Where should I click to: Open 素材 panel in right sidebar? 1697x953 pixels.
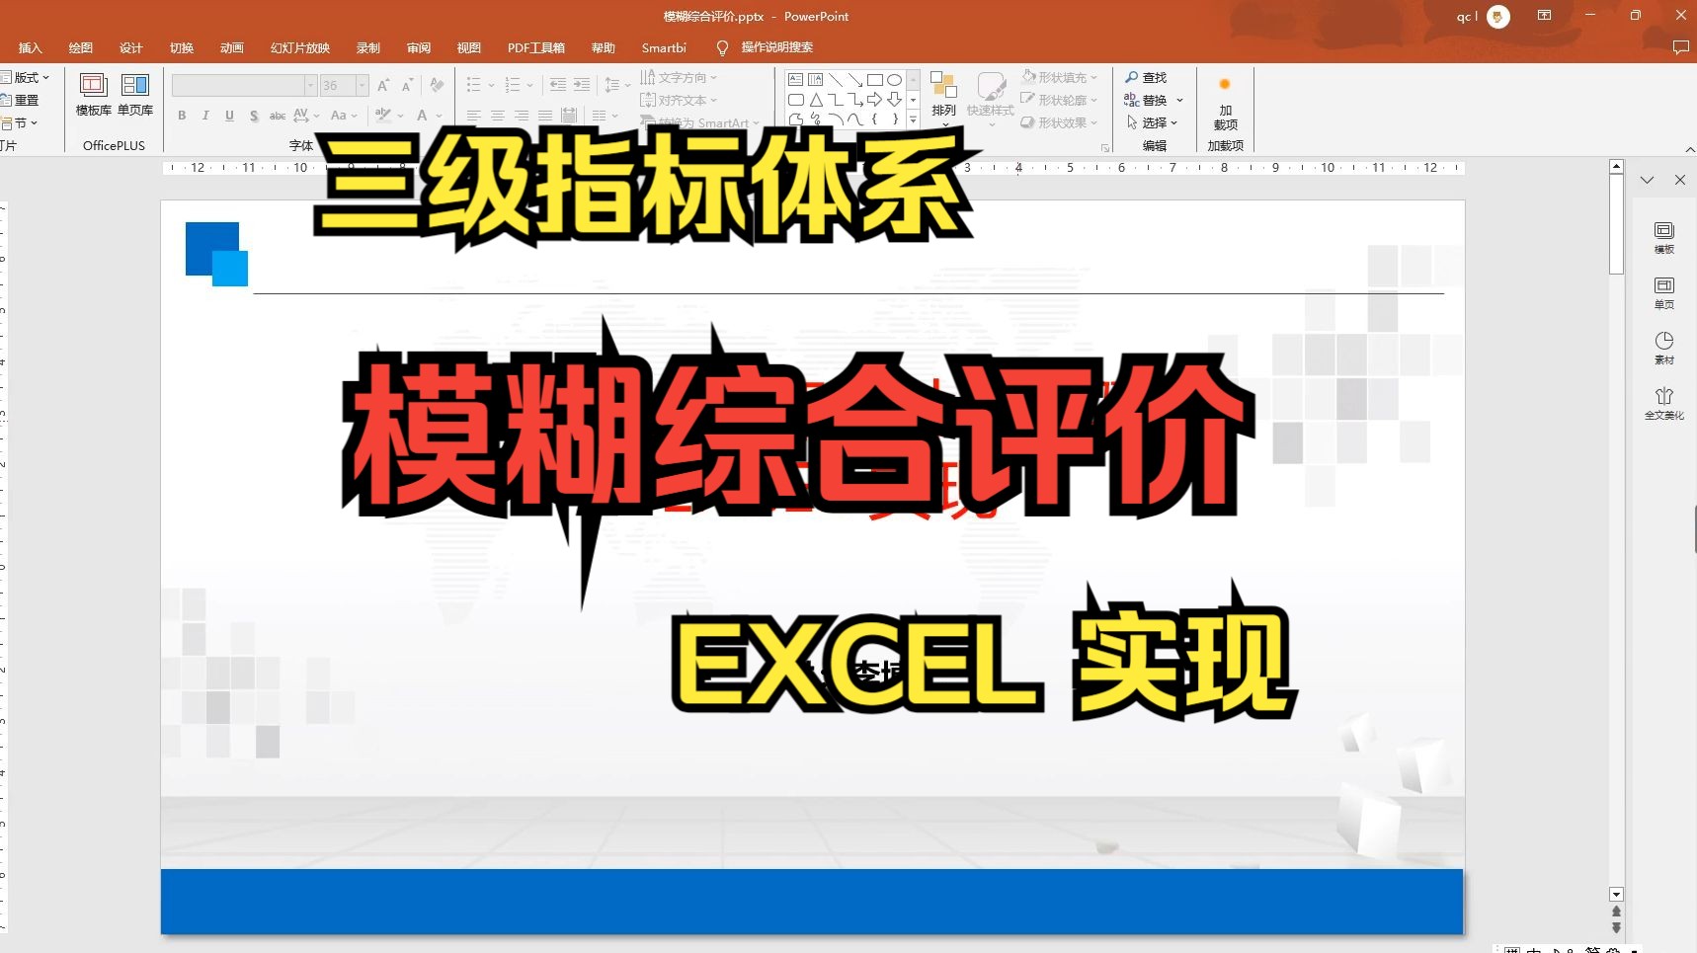coord(1664,348)
